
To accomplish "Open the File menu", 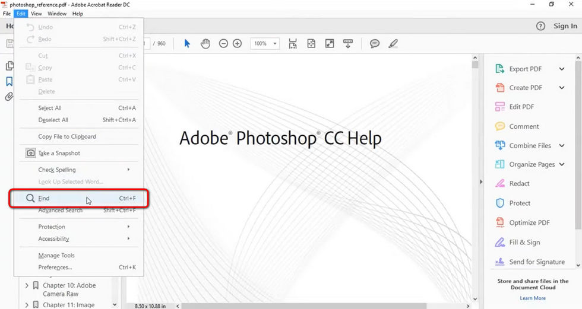I will point(7,14).
